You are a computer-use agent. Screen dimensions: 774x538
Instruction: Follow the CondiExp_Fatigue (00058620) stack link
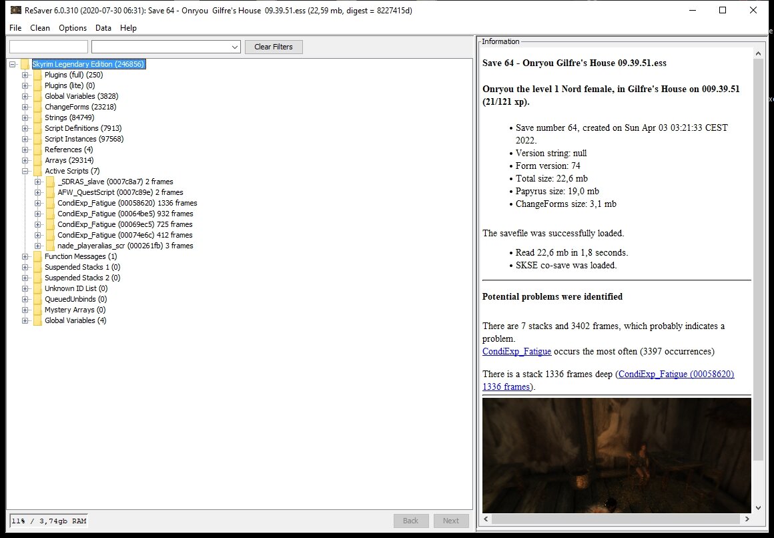point(608,380)
